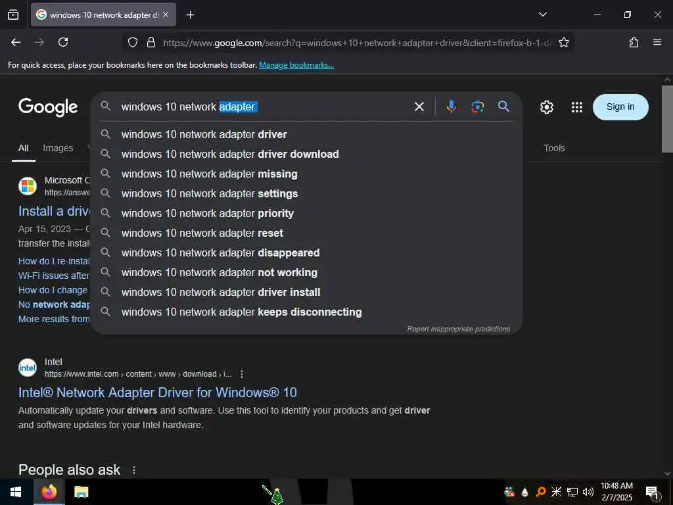Open a new tab with plus button

[190, 15]
